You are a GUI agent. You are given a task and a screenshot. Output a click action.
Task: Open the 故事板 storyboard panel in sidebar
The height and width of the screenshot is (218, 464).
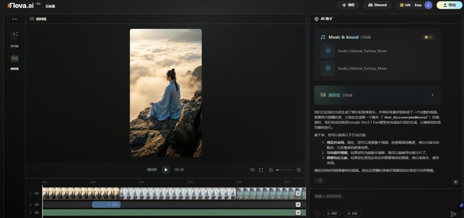pos(15,38)
